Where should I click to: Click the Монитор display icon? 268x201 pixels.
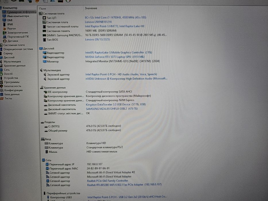pos(45,62)
